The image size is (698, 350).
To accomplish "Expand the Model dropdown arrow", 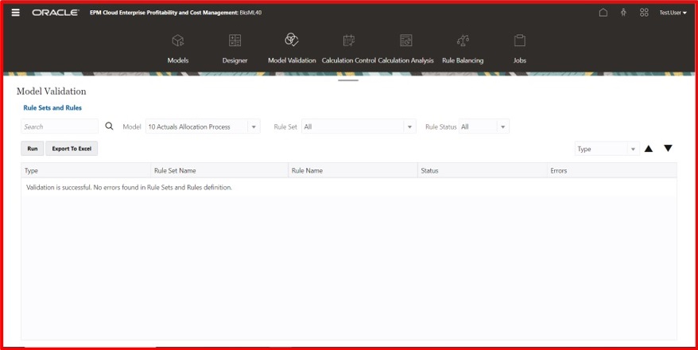I will [254, 127].
